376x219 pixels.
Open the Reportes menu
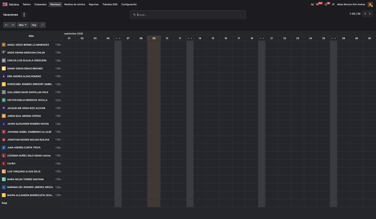[x=94, y=4]
